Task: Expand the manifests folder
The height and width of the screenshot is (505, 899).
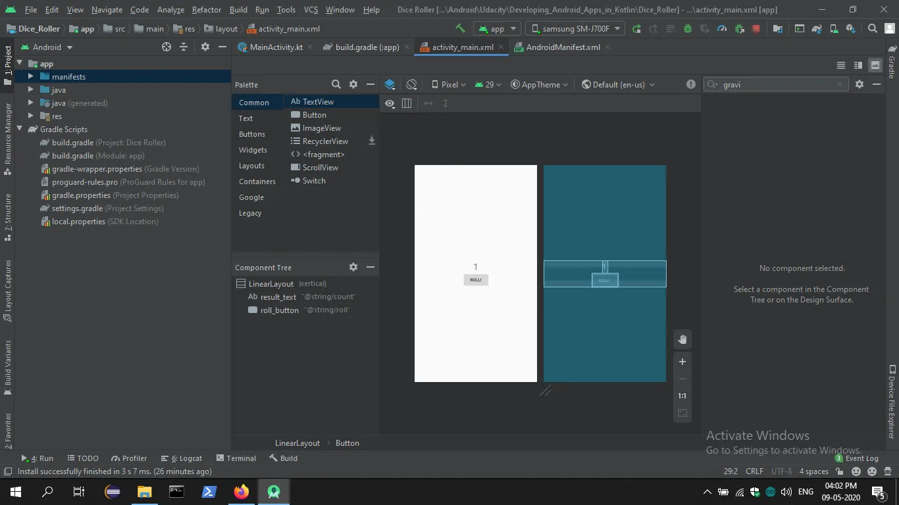Action: [x=31, y=76]
